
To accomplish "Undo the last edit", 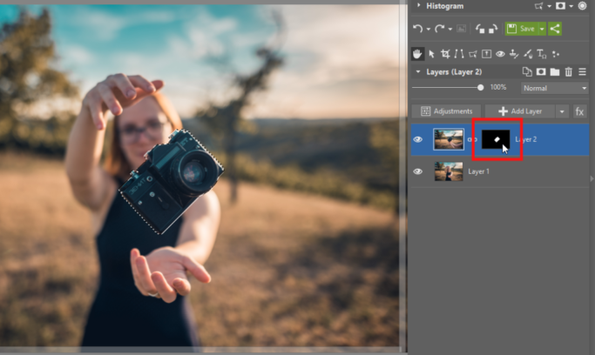I will 418,29.
